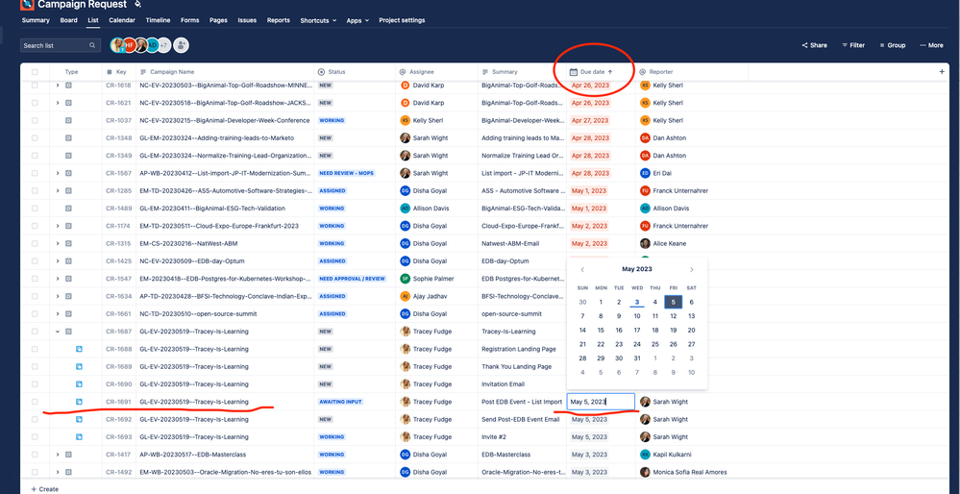960x494 pixels.
Task: Expand row CR-1174 subtasks
Action: (x=58, y=226)
